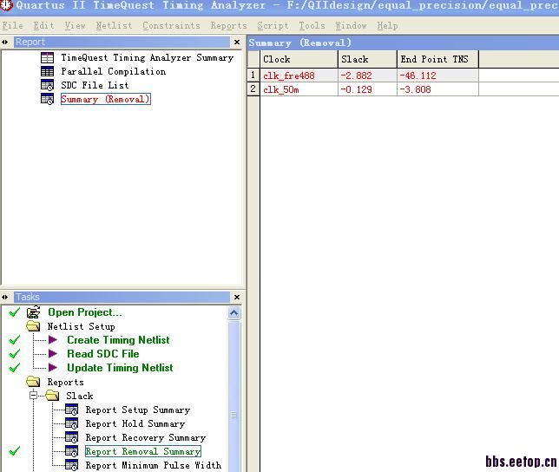The width and height of the screenshot is (559, 472).
Task: Click the Reports folder icon
Action: pyautogui.click(x=33, y=382)
